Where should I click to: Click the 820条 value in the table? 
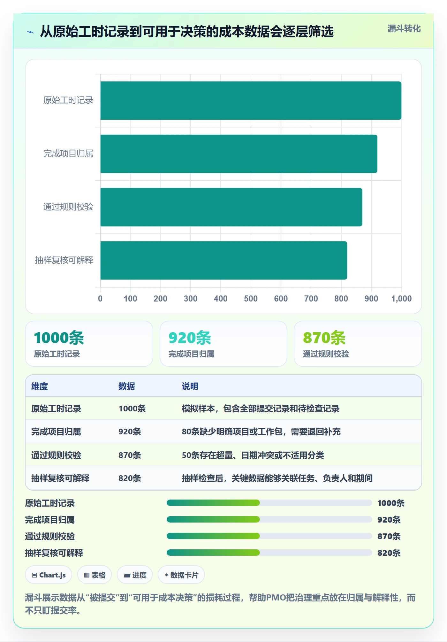tap(130, 478)
